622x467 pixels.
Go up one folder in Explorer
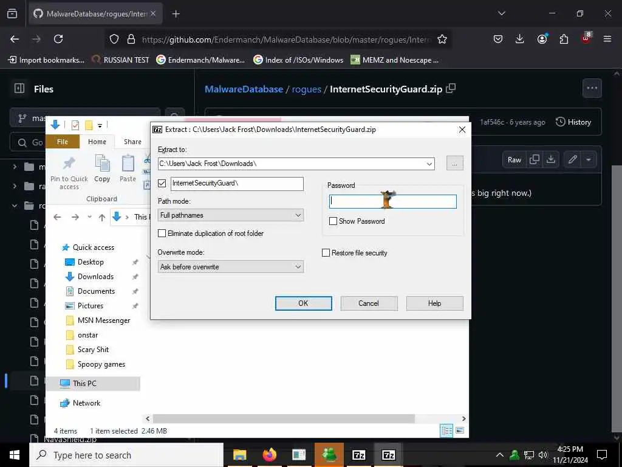[102, 217]
